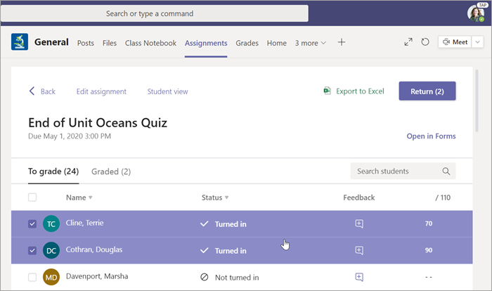
Task: Click the Export to Excel link
Action: click(360, 91)
